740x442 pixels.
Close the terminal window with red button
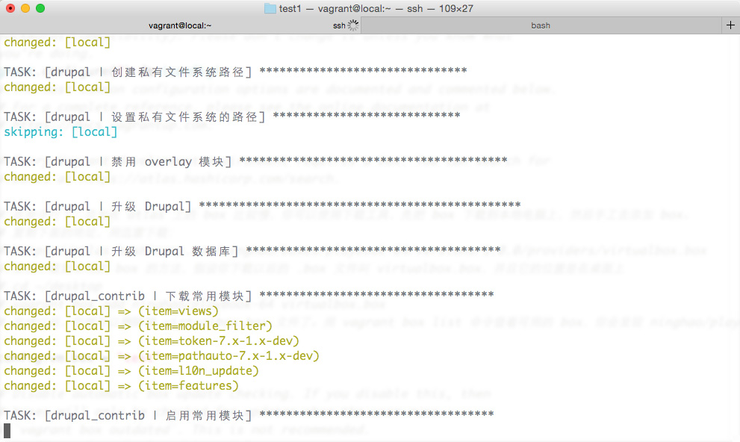(x=10, y=8)
